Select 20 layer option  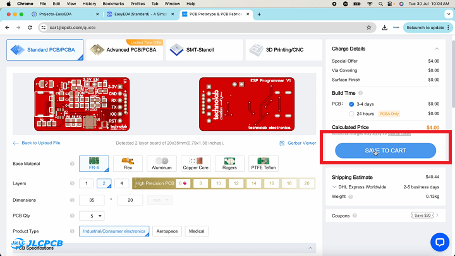click(306, 183)
